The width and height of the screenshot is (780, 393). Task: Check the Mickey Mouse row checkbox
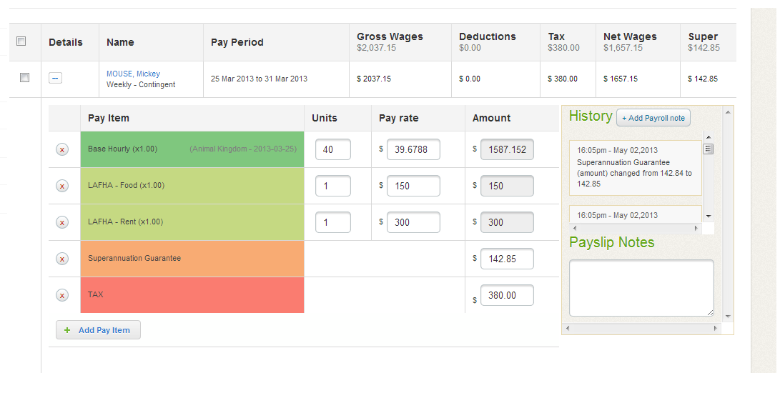(x=24, y=78)
